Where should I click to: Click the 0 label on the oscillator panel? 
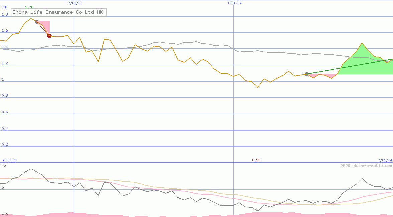click(3, 188)
